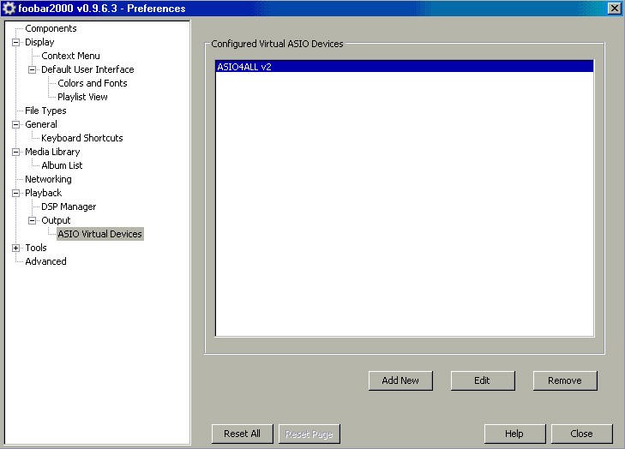
Task: Go to Networking preferences
Action: [x=48, y=180]
